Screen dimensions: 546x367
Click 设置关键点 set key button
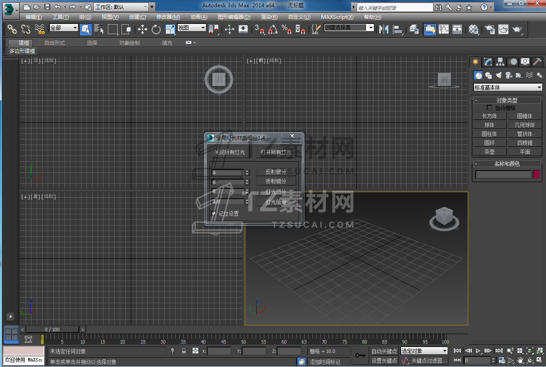pyautogui.click(x=384, y=361)
